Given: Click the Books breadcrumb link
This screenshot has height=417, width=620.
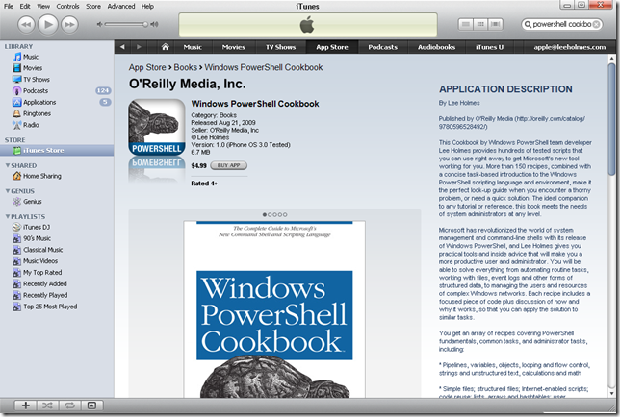Looking at the screenshot, I should pyautogui.click(x=185, y=67).
